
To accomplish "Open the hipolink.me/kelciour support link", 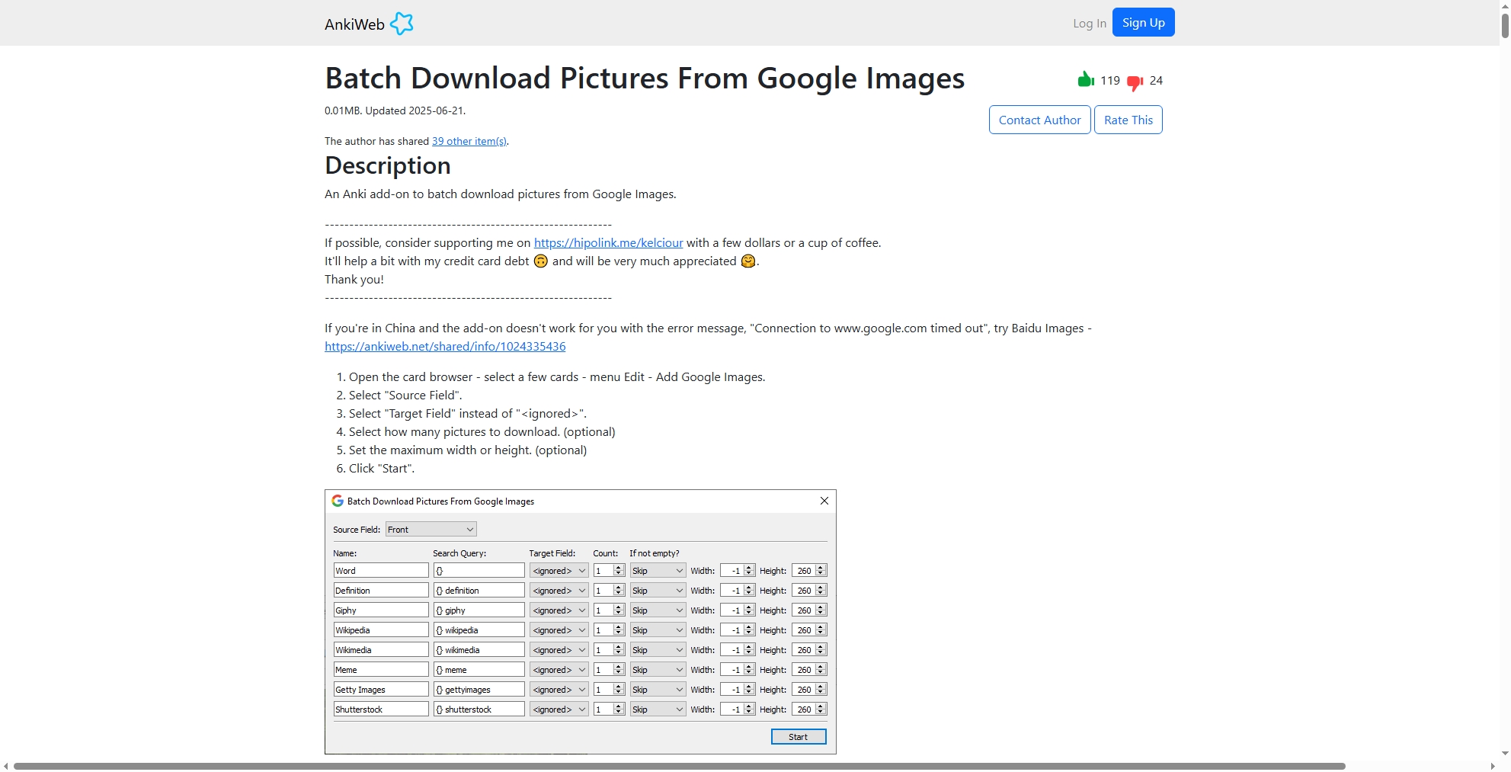I will 608,242.
